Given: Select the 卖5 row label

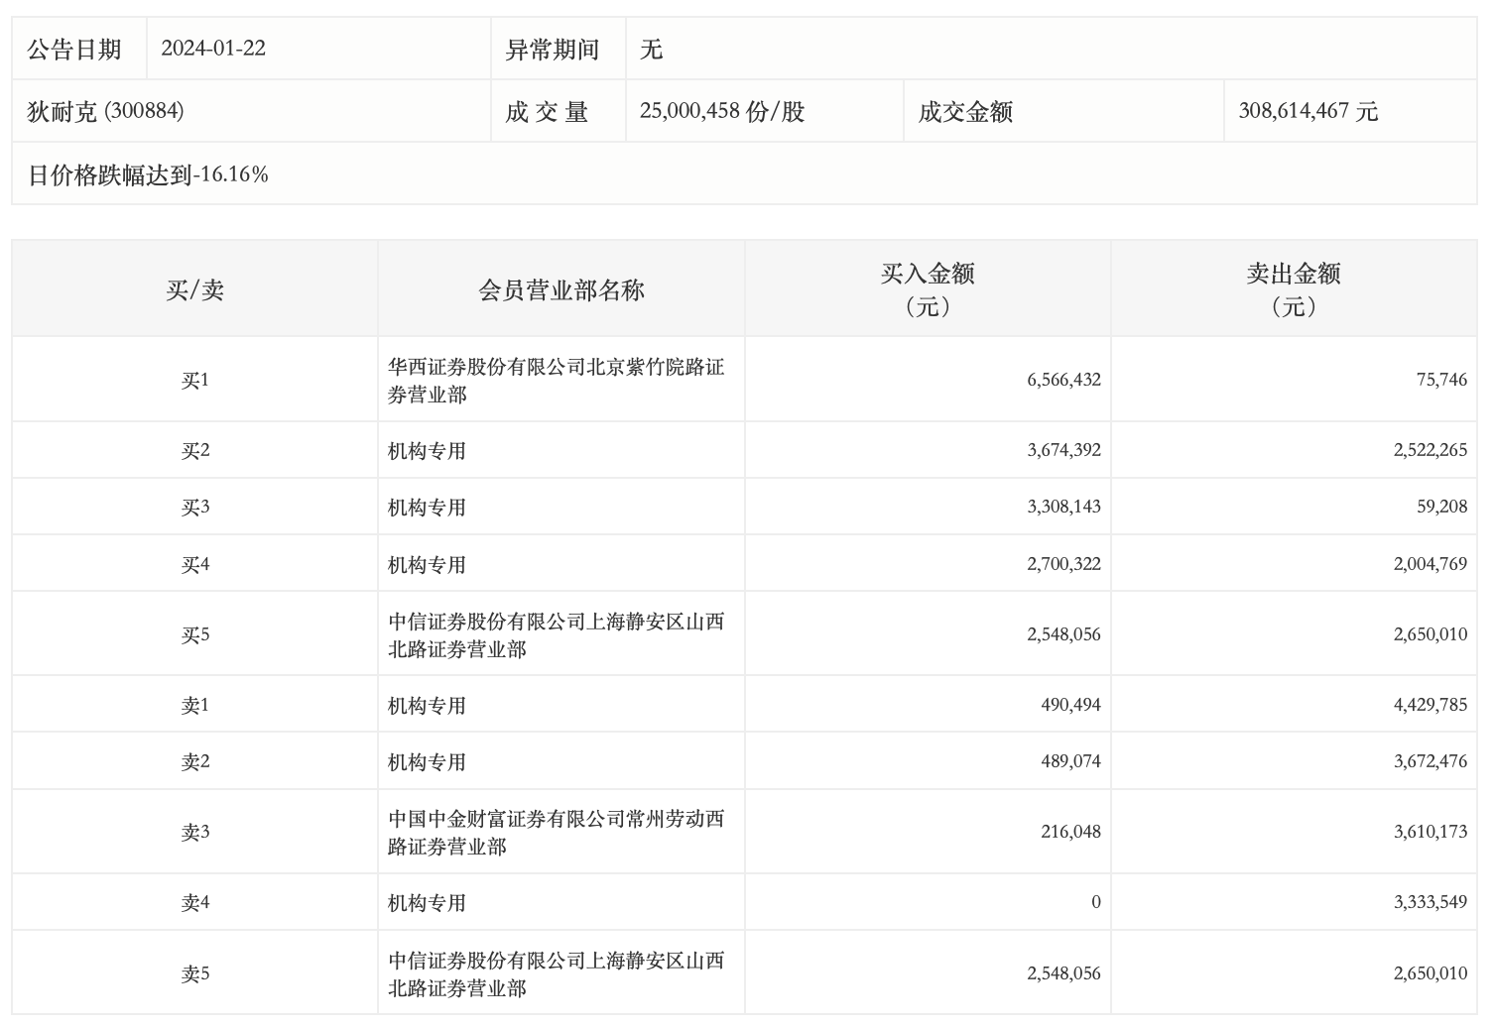Looking at the screenshot, I should pos(194,974).
